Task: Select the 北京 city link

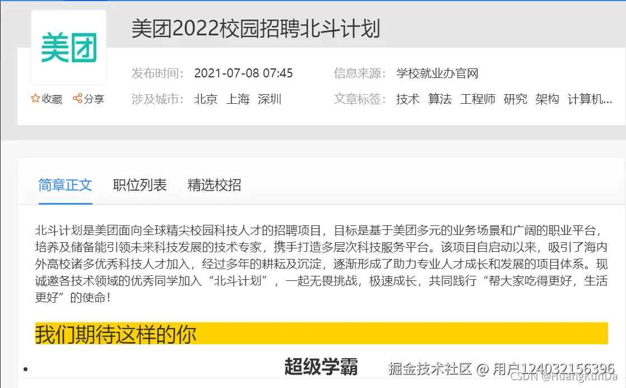Action: pyautogui.click(x=206, y=99)
